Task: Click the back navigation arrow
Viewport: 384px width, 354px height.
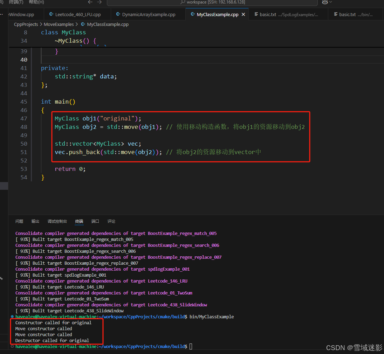Action: tap(90, 2)
